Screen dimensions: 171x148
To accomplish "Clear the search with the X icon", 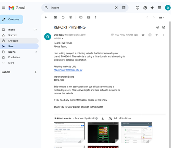I will [x=116, y=8].
